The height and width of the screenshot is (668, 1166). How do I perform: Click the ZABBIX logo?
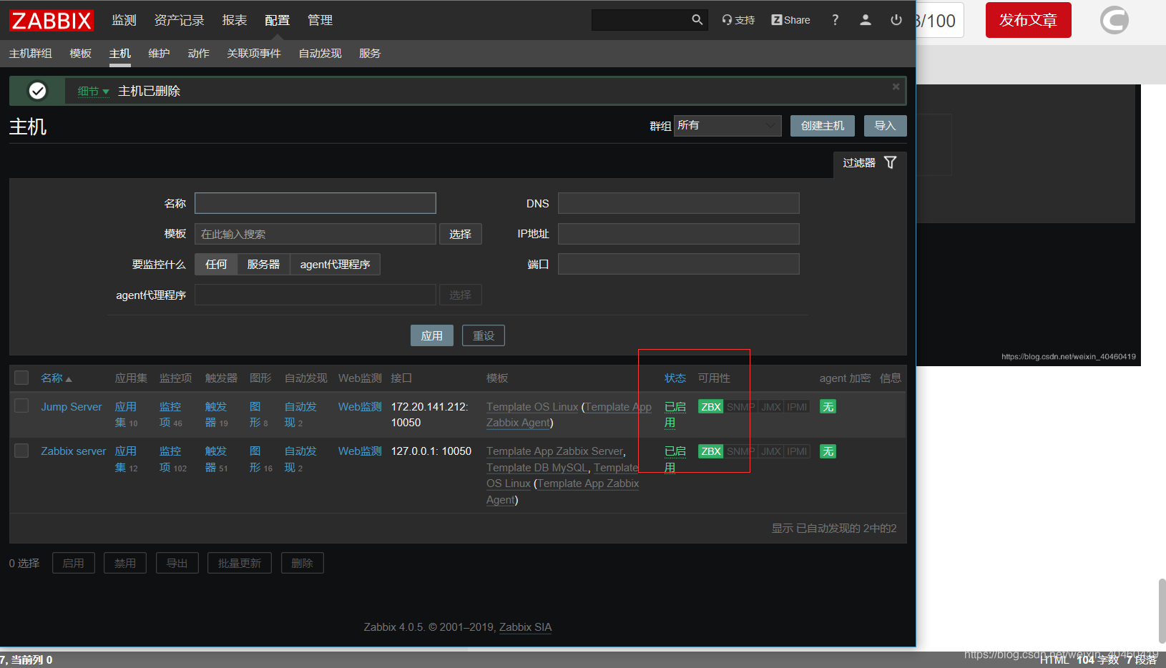click(x=52, y=20)
